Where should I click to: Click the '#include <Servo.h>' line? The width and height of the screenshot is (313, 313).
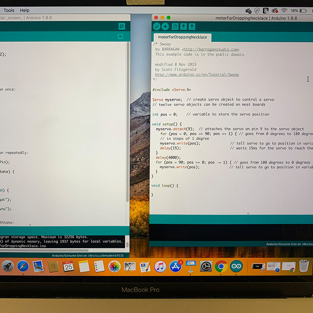click(x=172, y=90)
